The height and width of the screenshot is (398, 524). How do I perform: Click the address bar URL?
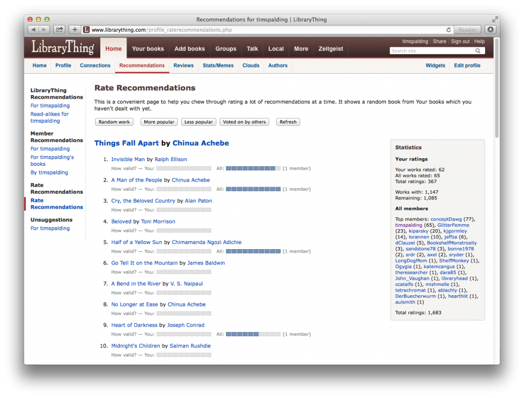point(162,30)
